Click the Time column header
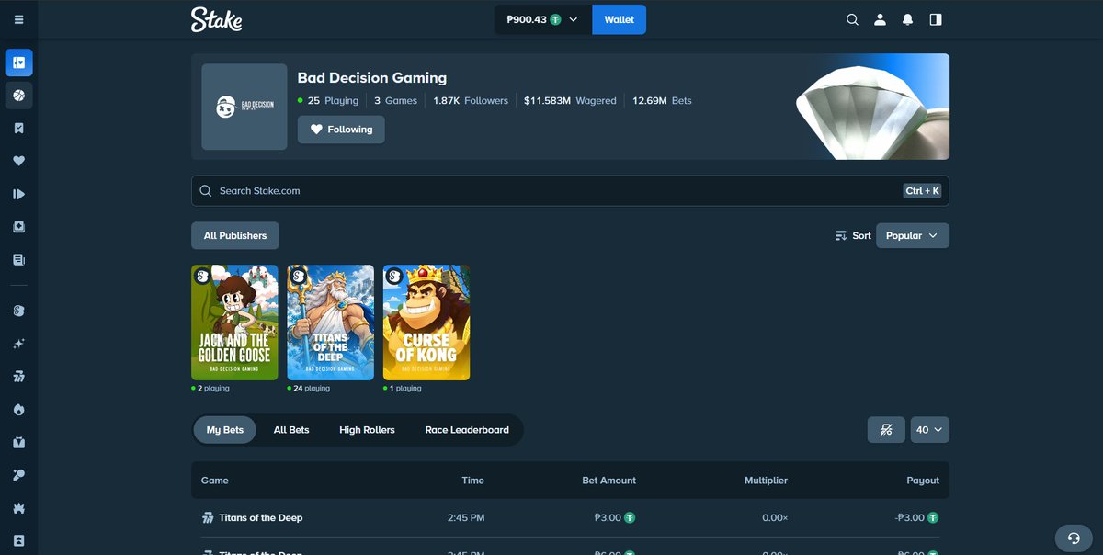Image resolution: width=1103 pixels, height=555 pixels. 472,481
